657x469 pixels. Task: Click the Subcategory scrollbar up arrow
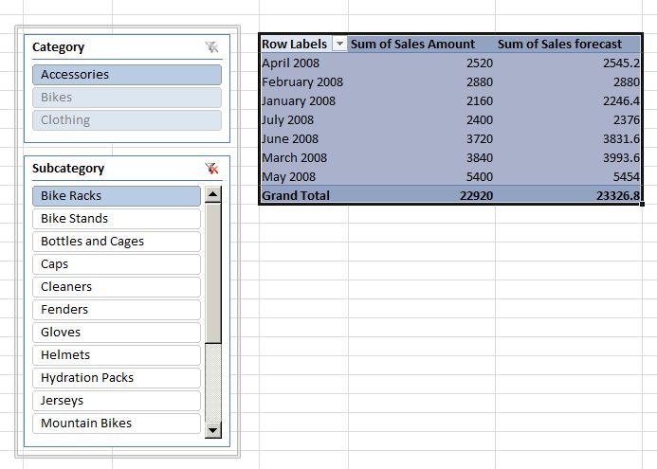(x=213, y=194)
